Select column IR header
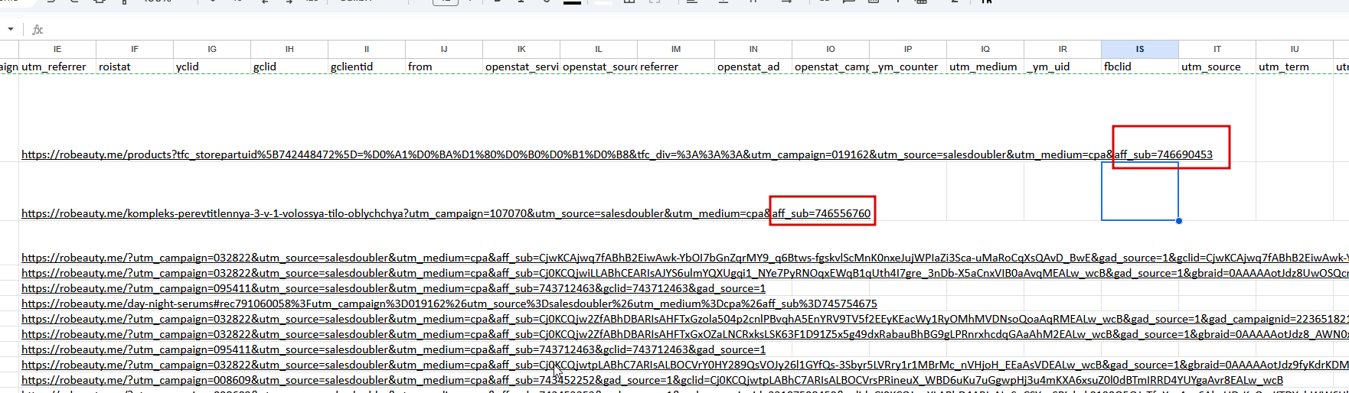This screenshot has width=1349, height=393. [x=1063, y=49]
